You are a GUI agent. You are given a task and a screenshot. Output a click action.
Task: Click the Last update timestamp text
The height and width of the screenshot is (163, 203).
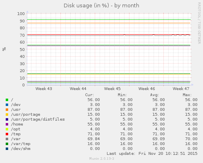[x=152, y=154]
